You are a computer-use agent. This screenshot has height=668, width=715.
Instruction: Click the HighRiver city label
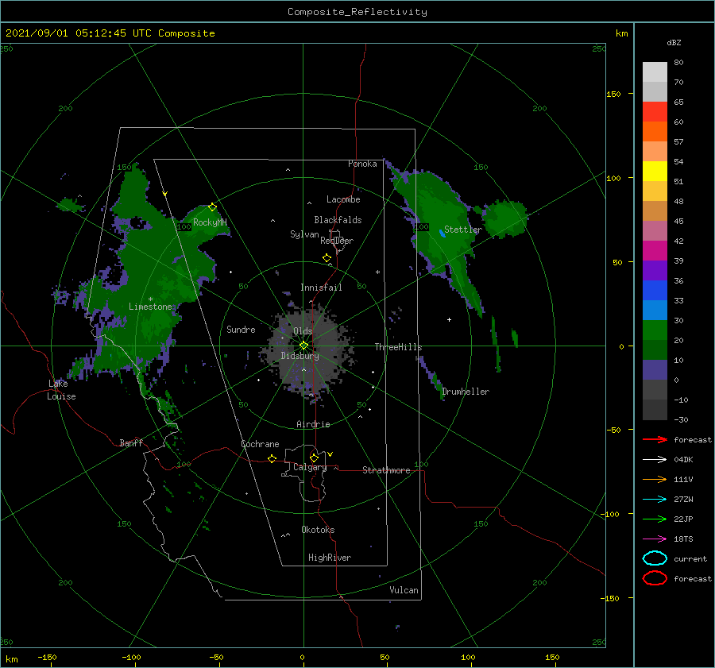[330, 558]
